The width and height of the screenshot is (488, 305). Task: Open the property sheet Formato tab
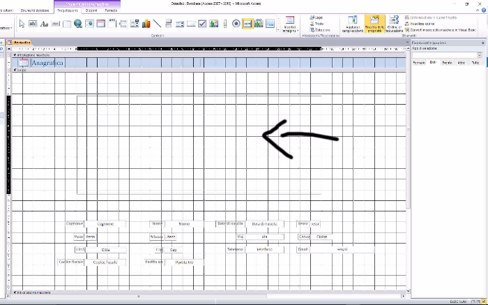(419, 63)
